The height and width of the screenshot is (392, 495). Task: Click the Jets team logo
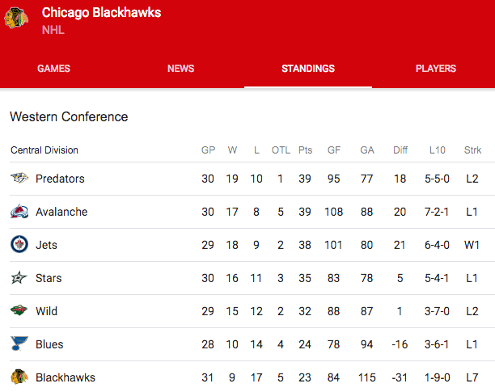(x=19, y=245)
